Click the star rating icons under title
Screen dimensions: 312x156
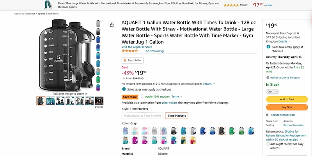point(129,51)
